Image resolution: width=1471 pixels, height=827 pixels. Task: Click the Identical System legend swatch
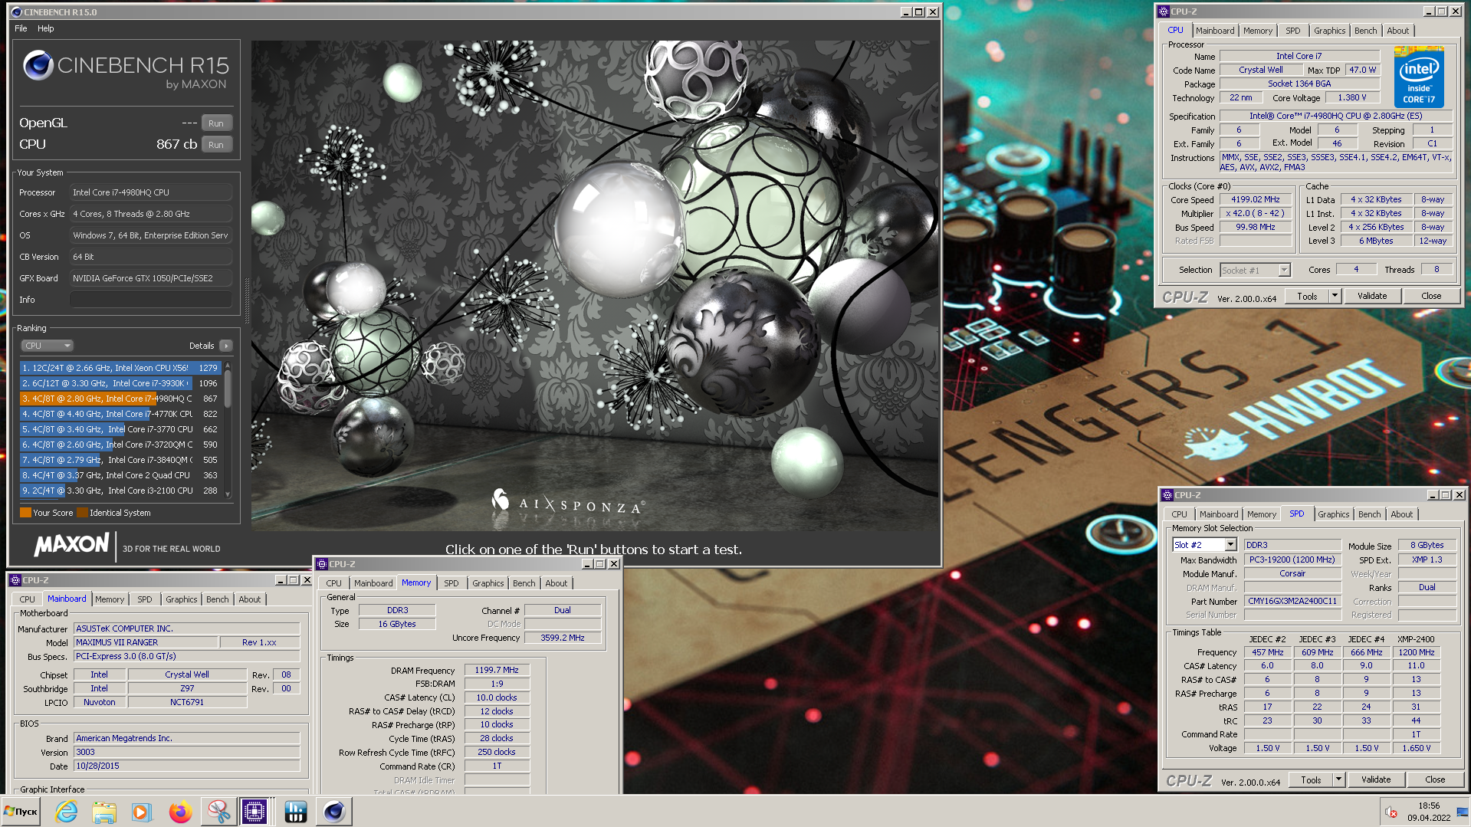pos(82,513)
